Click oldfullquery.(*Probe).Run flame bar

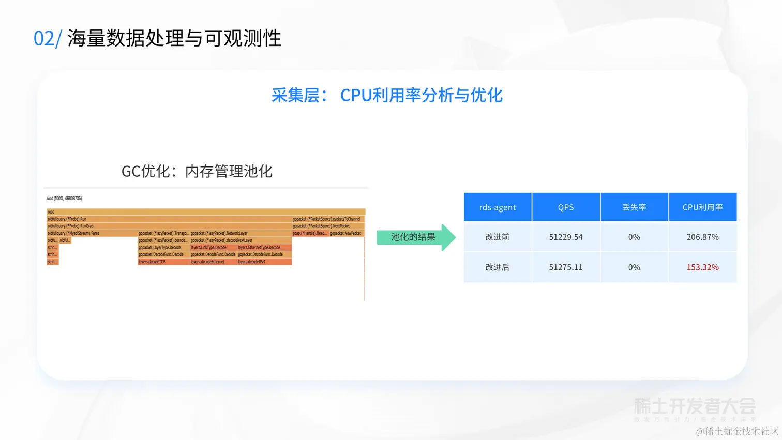pyautogui.click(x=169, y=219)
